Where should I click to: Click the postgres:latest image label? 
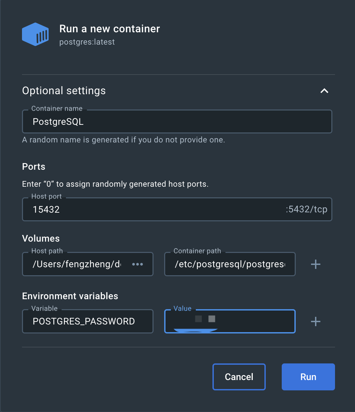tap(87, 42)
